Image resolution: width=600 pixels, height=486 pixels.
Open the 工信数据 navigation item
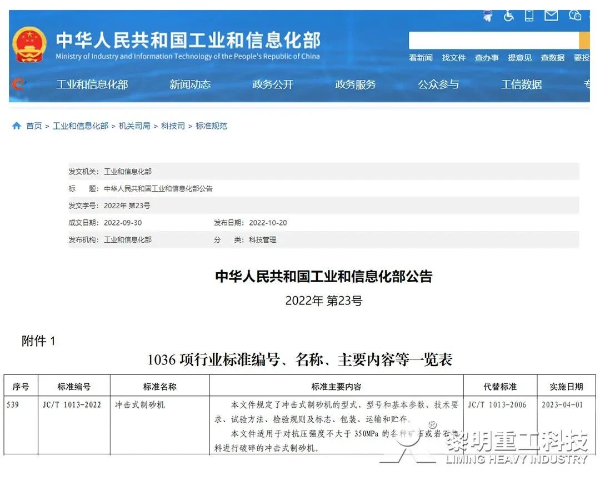point(521,84)
